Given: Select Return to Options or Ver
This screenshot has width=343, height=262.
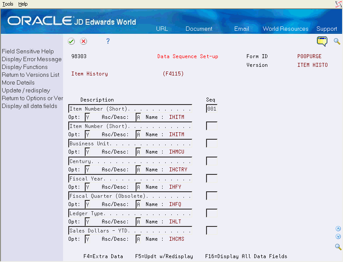Looking at the screenshot, I should 32,98.
